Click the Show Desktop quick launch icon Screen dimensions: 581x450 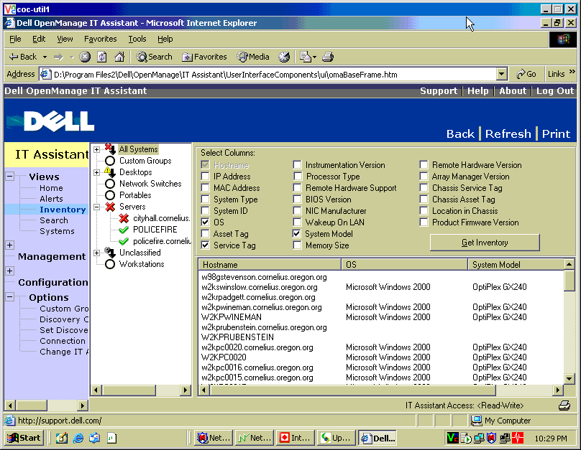point(62,439)
